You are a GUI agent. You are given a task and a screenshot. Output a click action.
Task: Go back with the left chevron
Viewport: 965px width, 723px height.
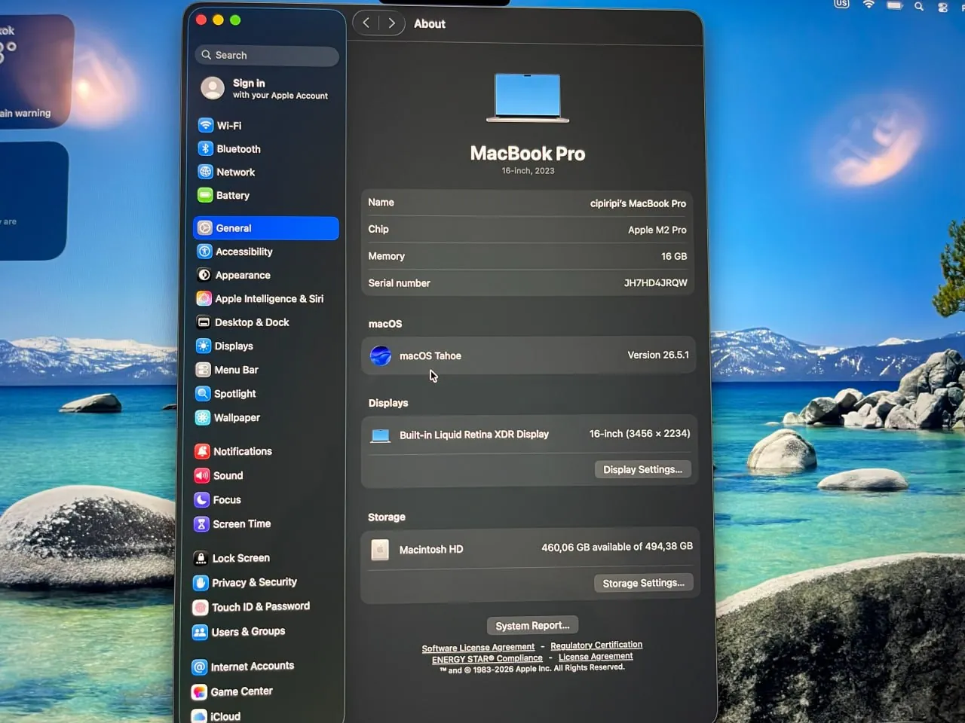[366, 23]
